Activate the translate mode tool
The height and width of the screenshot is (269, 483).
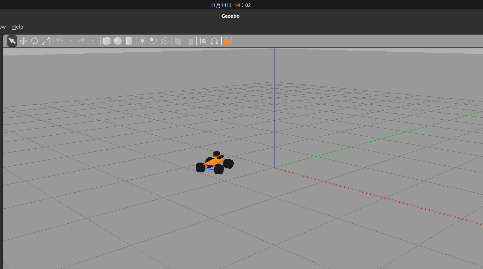[x=23, y=41]
